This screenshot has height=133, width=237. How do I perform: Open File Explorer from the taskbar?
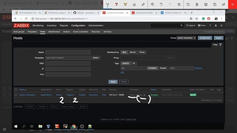pyautogui.click(x=40, y=126)
